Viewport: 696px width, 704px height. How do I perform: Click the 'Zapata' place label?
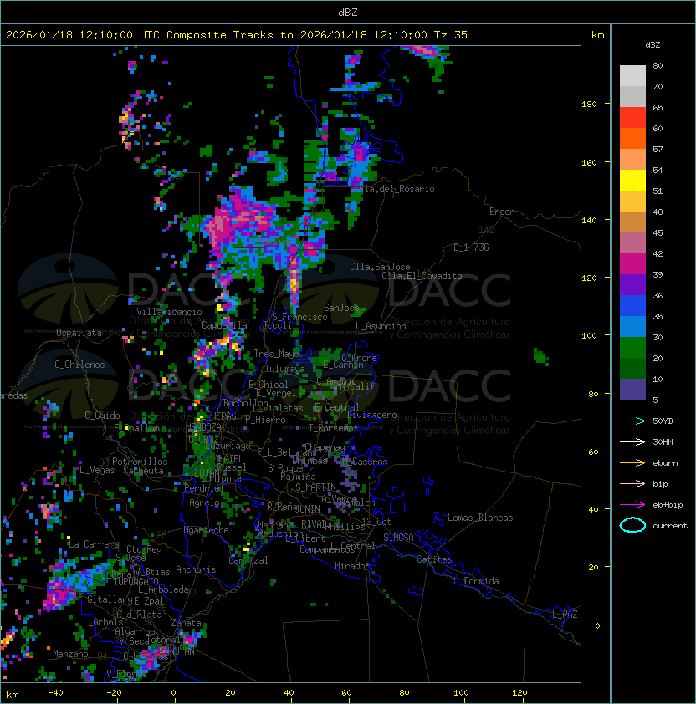point(186,623)
